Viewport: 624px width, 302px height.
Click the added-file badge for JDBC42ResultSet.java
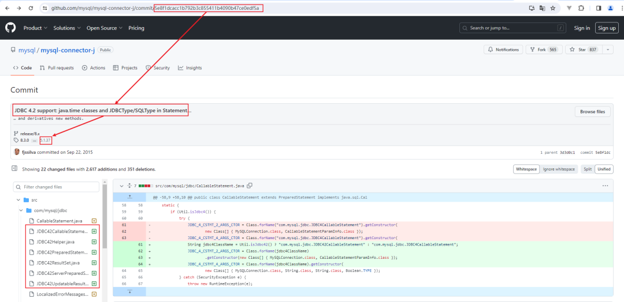tap(94, 263)
